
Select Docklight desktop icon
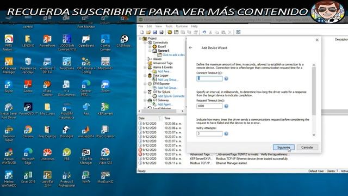(x=67, y=132)
